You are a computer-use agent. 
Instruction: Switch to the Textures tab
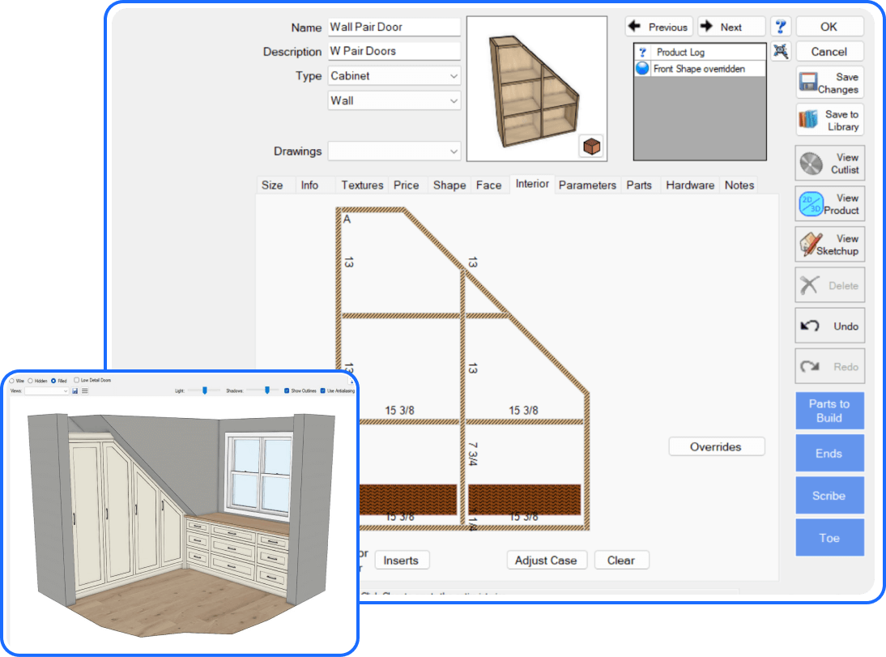362,185
